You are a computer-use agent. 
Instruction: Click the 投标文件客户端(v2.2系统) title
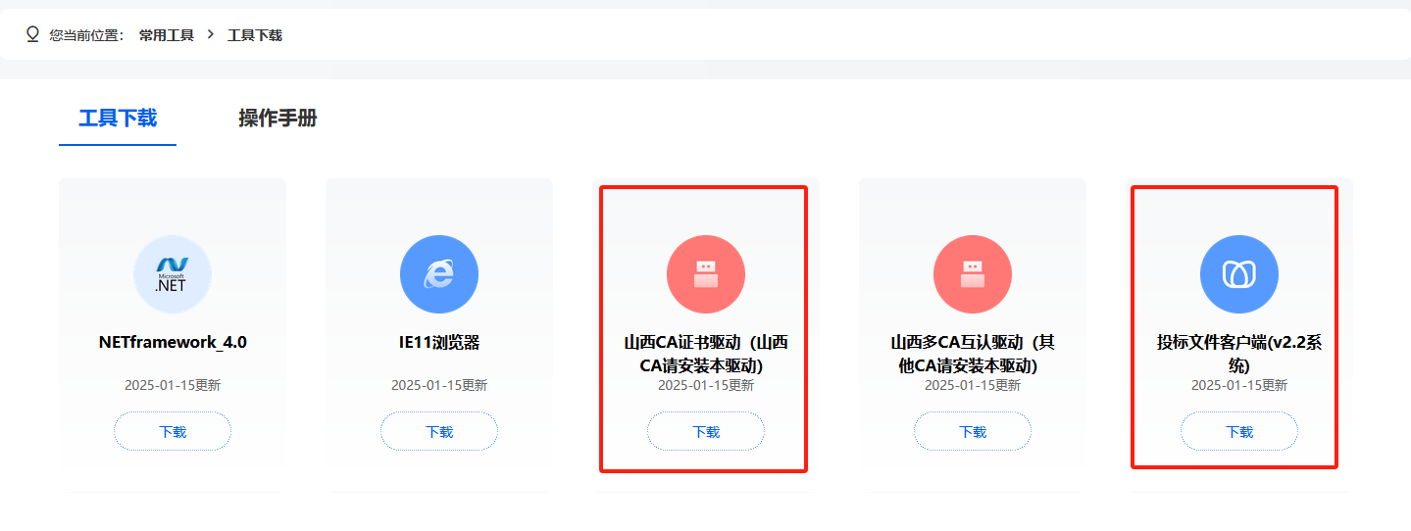[1239, 355]
